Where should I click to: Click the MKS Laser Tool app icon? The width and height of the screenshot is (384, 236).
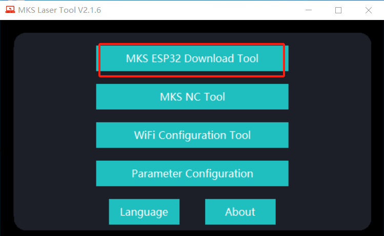(x=10, y=10)
